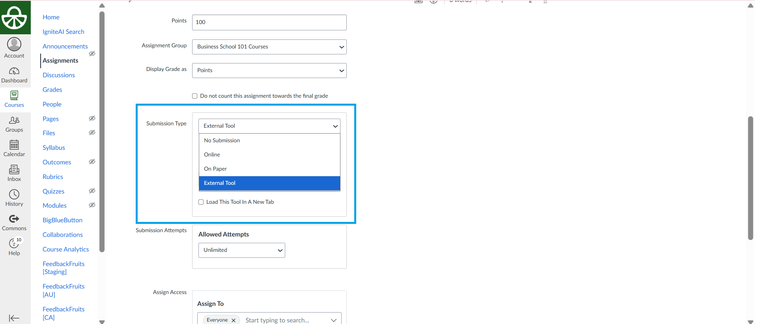
Task: Open the Allowed Attempts Unlimited dropdown
Action: pyautogui.click(x=241, y=250)
